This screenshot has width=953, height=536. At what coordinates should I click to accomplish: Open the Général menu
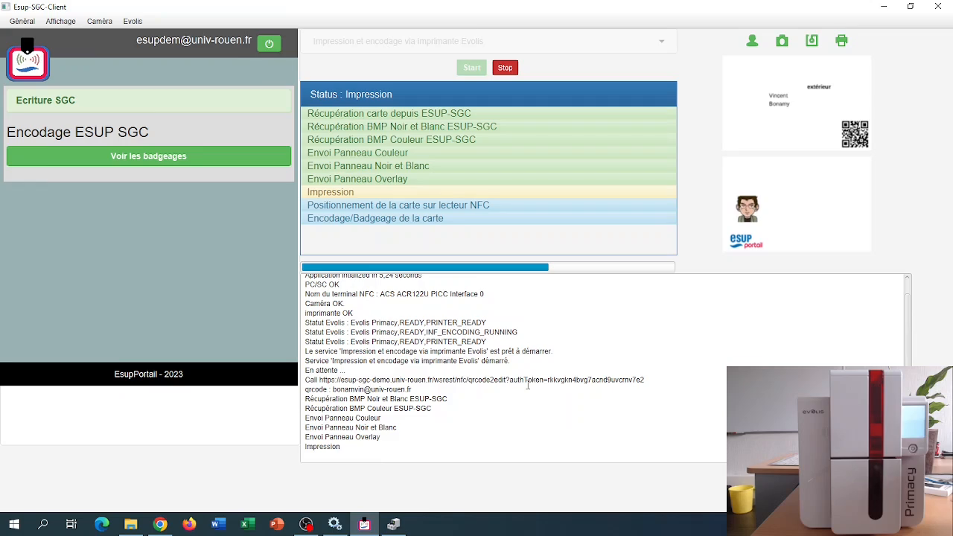pyautogui.click(x=22, y=22)
